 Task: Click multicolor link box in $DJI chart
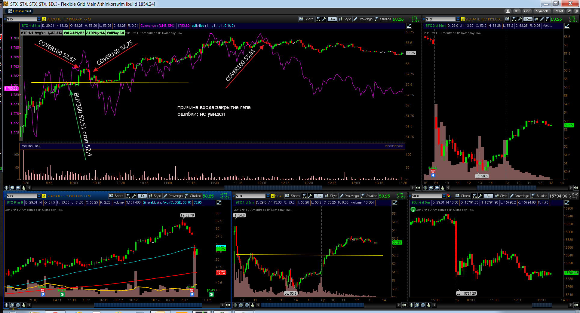[449, 196]
